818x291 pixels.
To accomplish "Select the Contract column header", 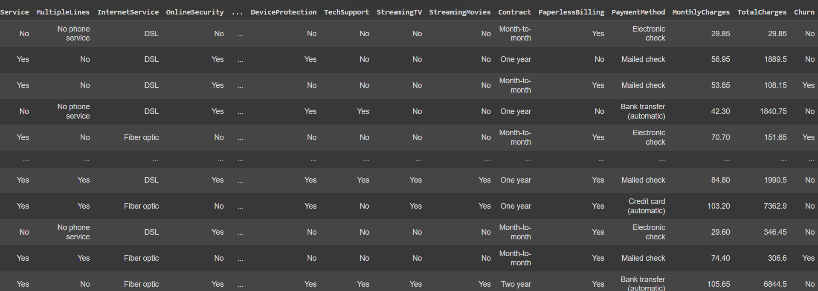I will coord(514,12).
